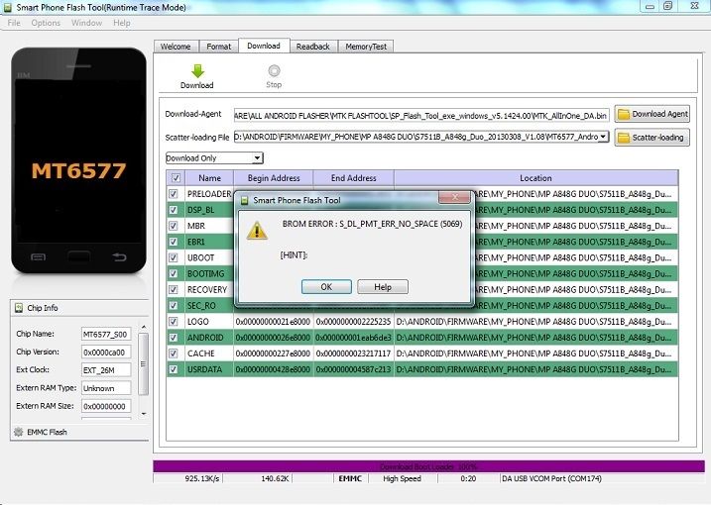The image size is (711, 505).
Task: Click the phone's back arrow key icon
Action: pyautogui.click(x=119, y=257)
